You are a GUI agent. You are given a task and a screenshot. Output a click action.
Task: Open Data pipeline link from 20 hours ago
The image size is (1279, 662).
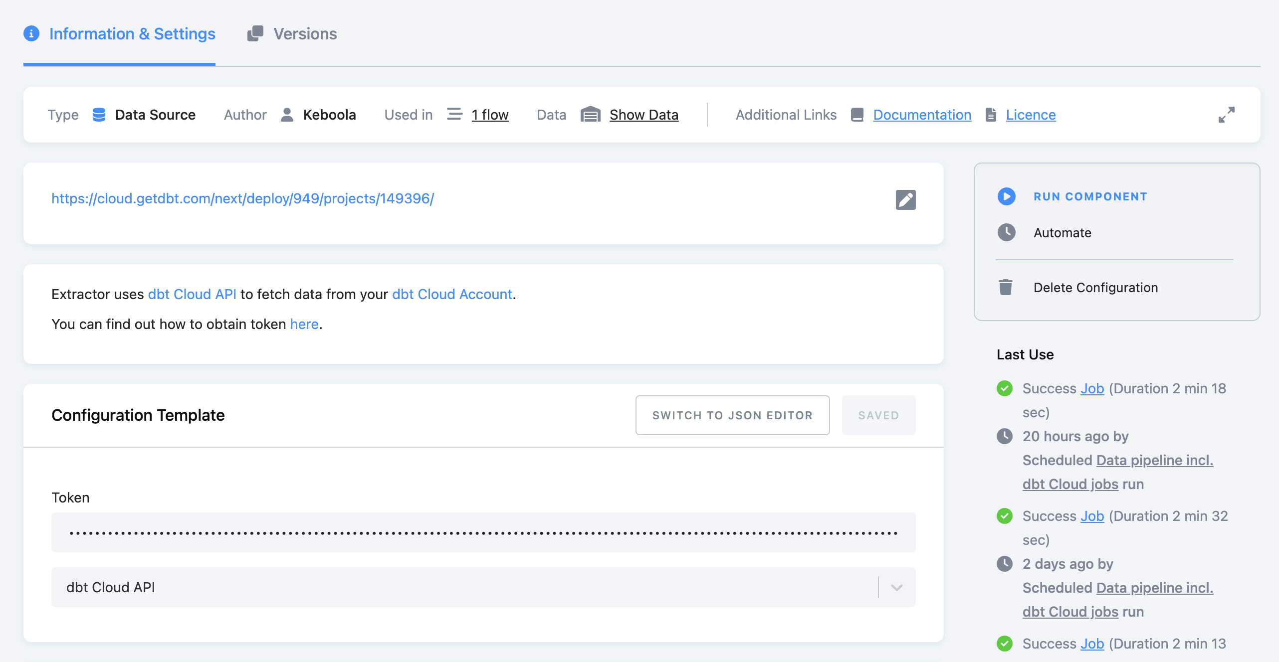(1118, 472)
